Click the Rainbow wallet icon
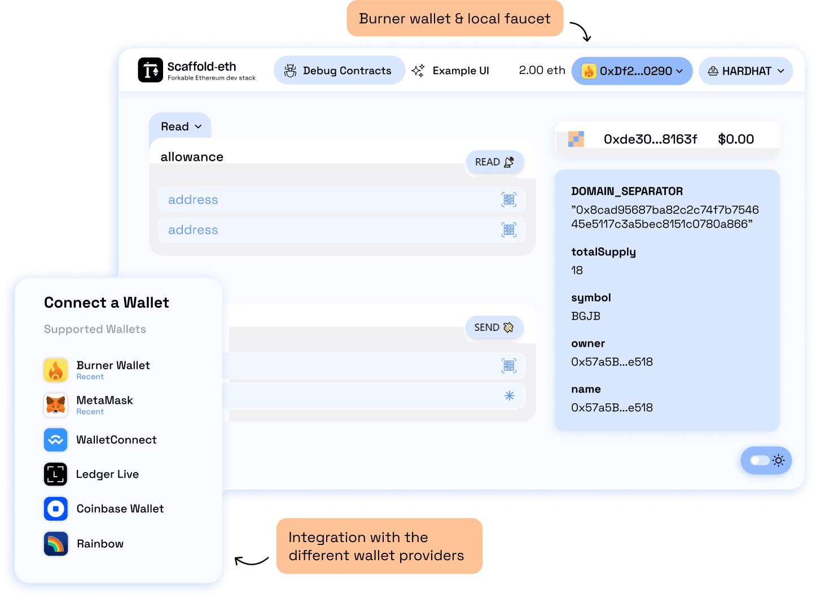 [x=56, y=544]
